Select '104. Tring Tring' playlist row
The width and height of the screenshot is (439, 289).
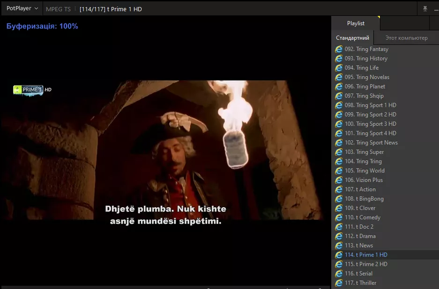pos(385,161)
